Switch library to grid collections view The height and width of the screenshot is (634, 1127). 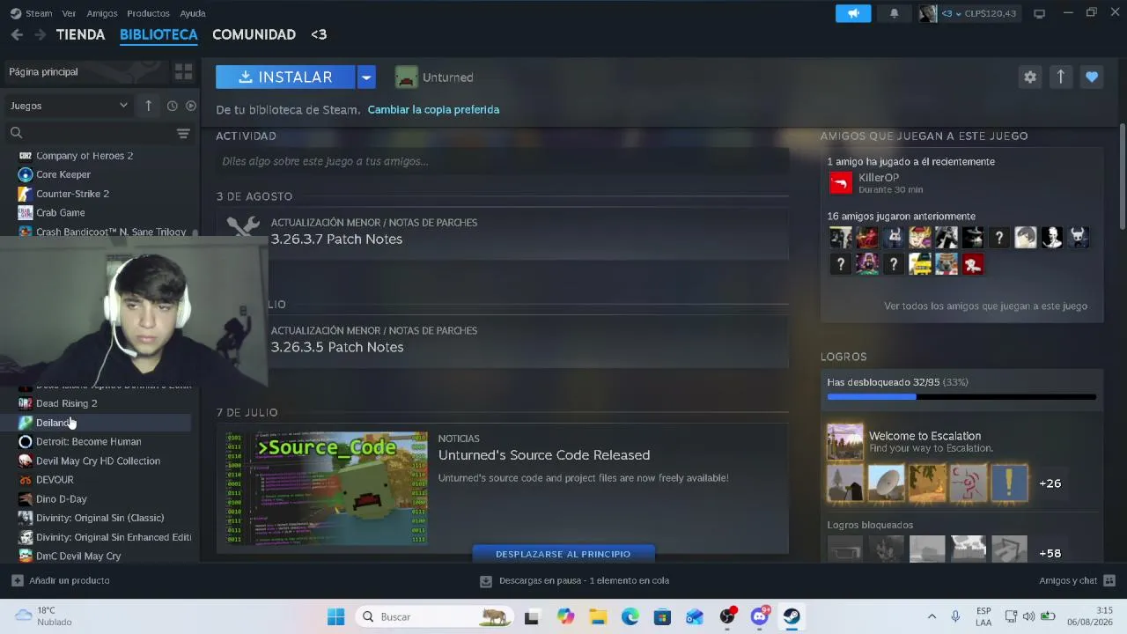pos(183,71)
